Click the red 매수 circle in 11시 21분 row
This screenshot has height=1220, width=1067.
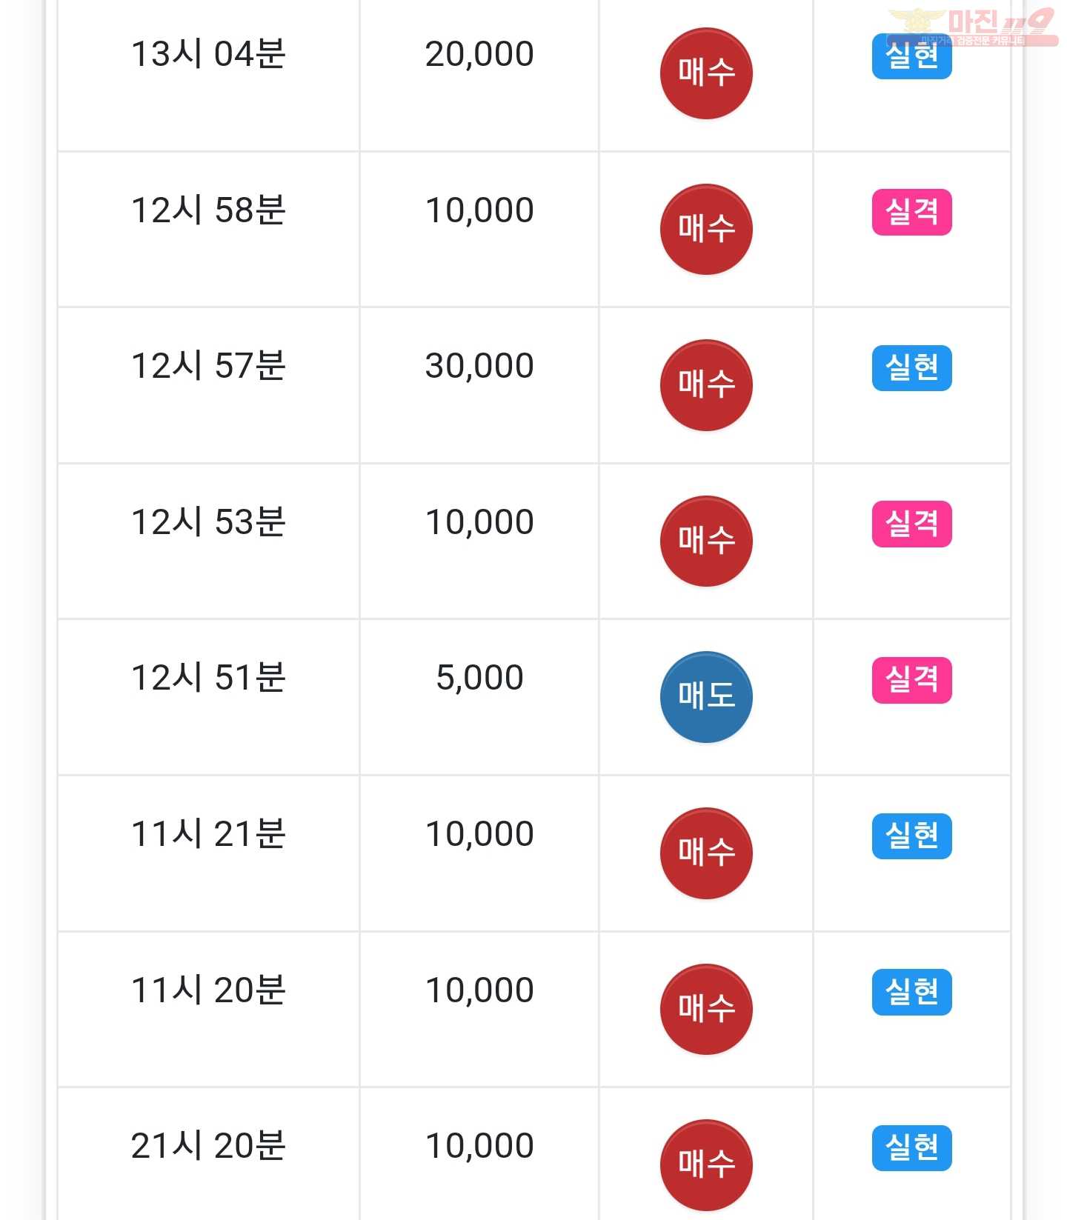point(706,853)
